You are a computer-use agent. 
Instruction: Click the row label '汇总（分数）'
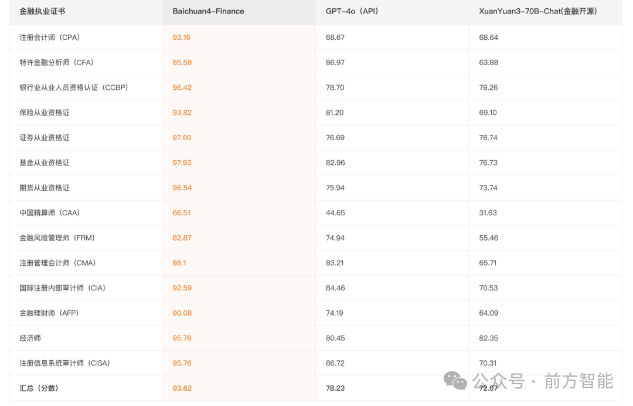coord(39,388)
